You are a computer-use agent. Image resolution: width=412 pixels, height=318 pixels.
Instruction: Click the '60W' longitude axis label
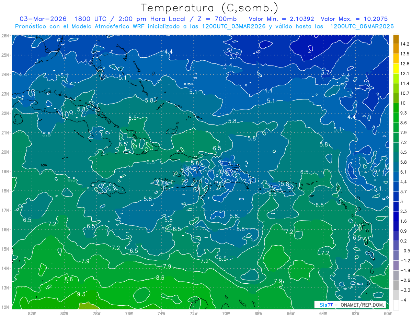click(x=388, y=313)
